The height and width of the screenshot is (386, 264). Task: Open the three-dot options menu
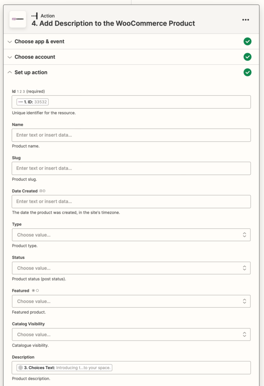(x=246, y=20)
